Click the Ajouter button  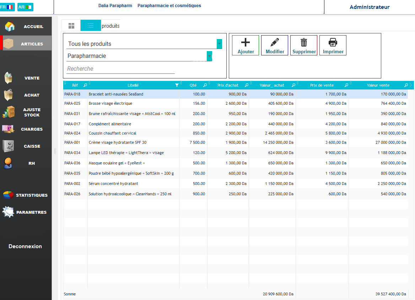tap(245, 45)
